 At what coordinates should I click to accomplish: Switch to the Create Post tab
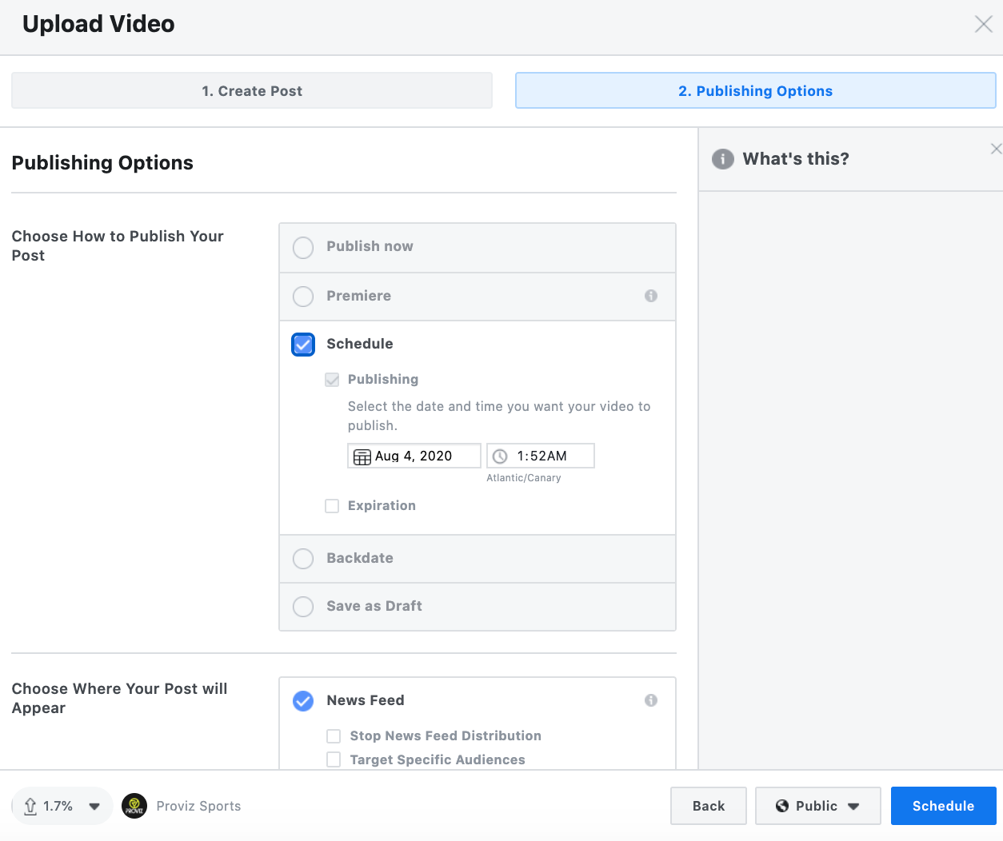coord(252,91)
